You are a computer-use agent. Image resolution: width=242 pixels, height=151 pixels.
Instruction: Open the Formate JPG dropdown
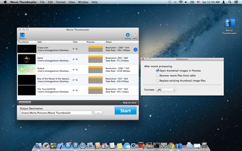[166, 90]
